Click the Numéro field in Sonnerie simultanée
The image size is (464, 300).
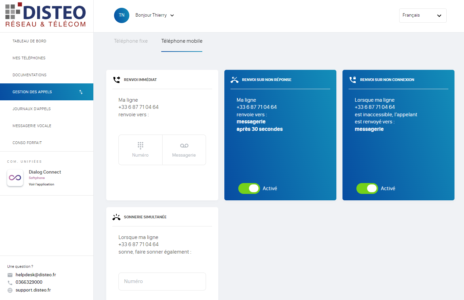[x=162, y=281]
